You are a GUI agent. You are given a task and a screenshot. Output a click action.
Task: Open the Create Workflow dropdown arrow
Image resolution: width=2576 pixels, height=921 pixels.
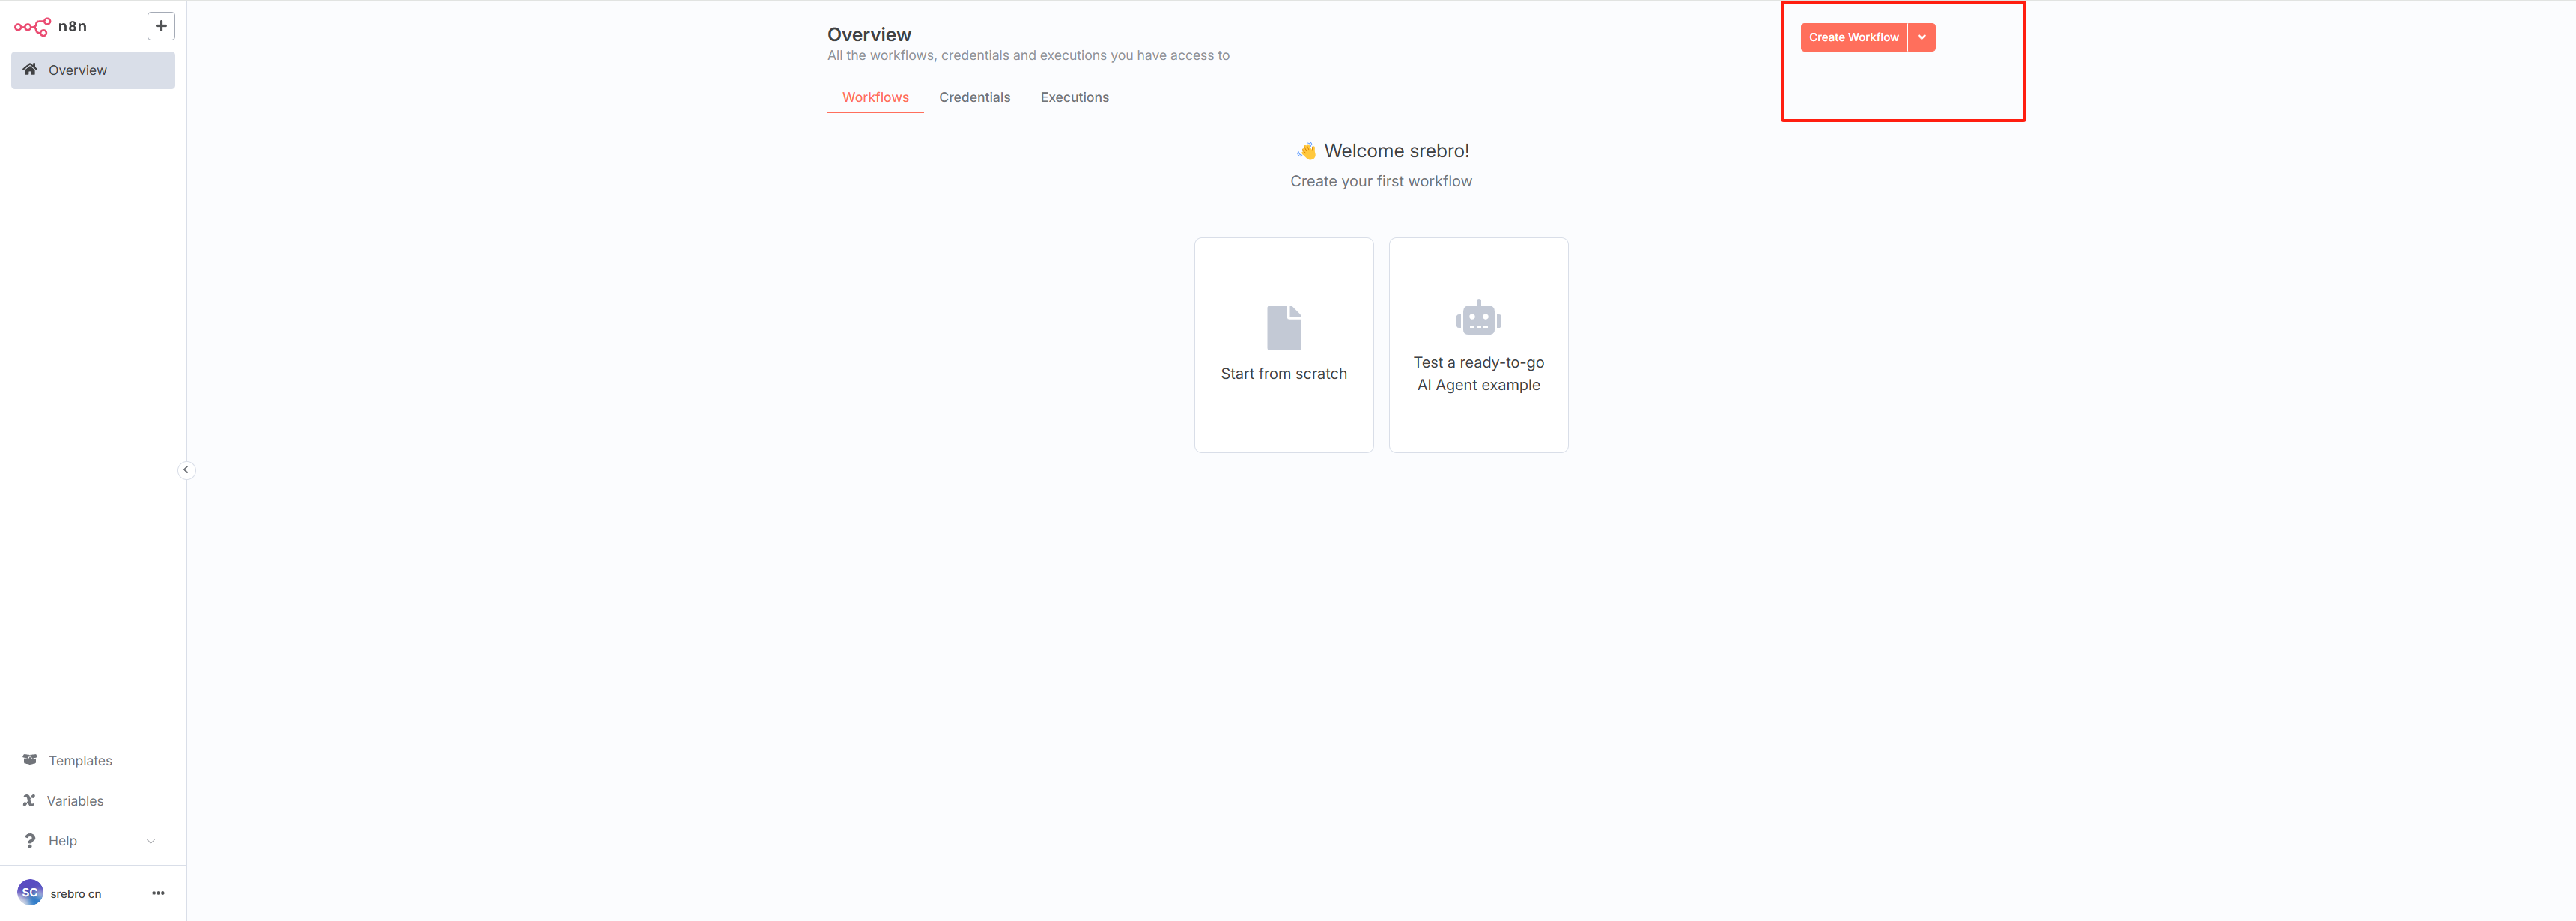pos(1921,37)
